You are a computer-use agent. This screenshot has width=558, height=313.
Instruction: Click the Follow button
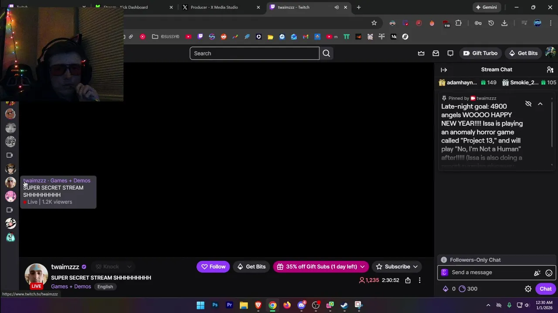213,267
